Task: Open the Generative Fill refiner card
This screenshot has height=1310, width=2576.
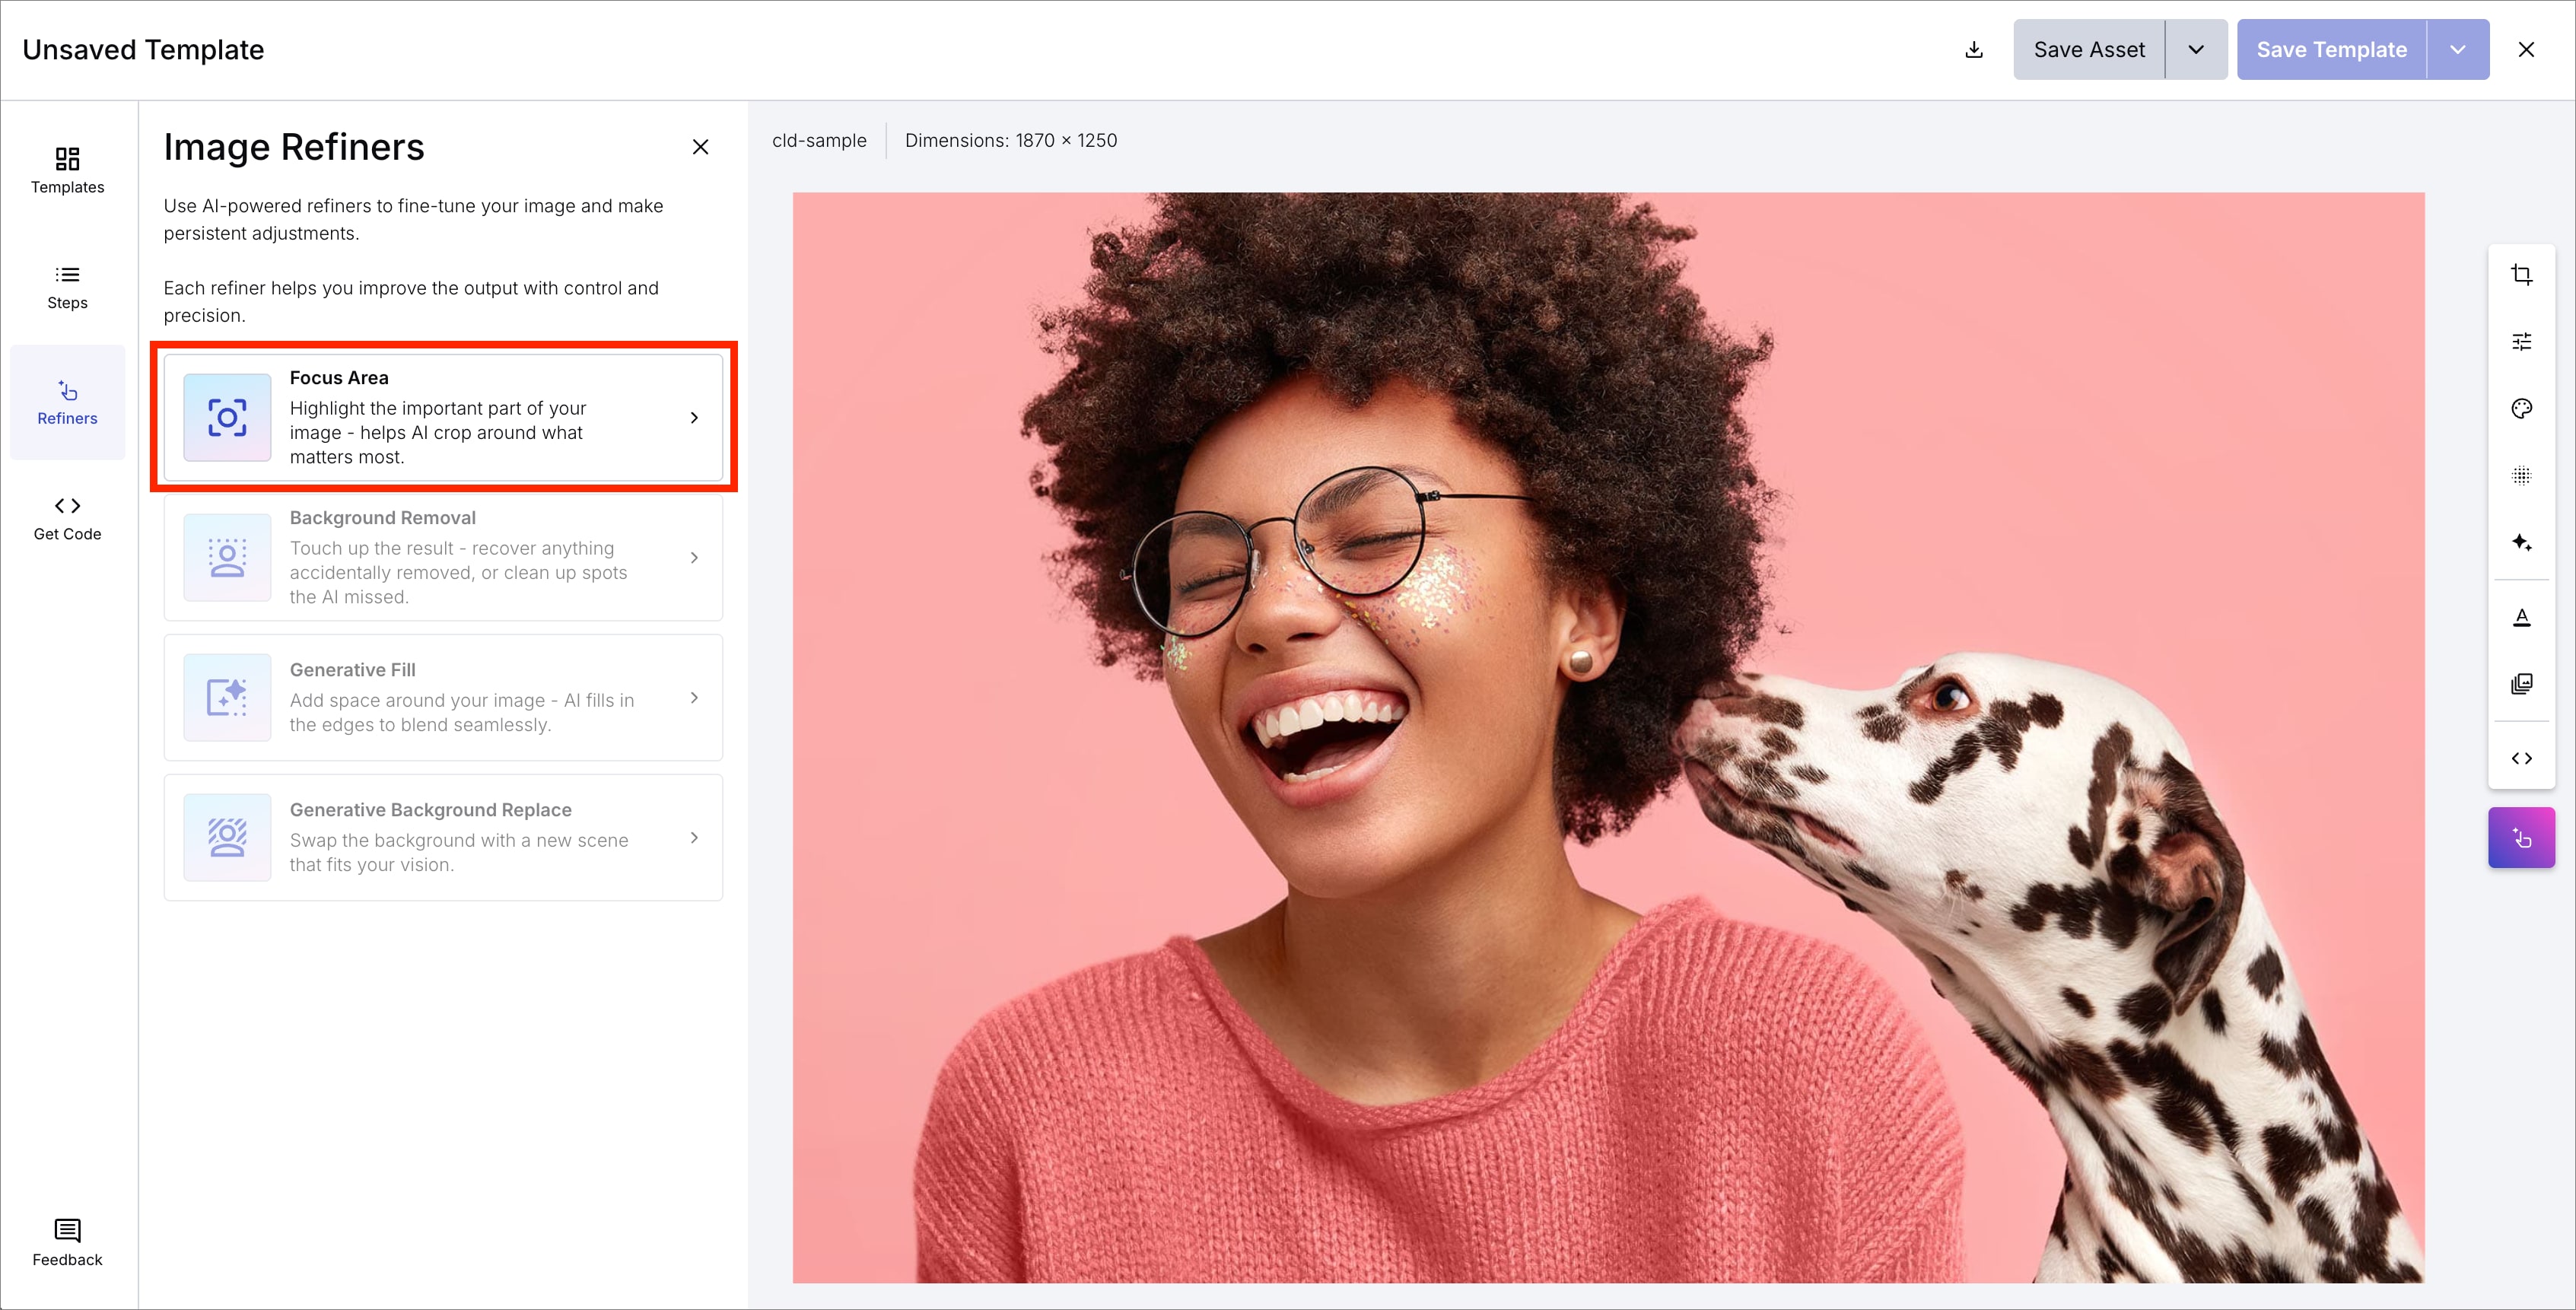Action: coord(443,698)
